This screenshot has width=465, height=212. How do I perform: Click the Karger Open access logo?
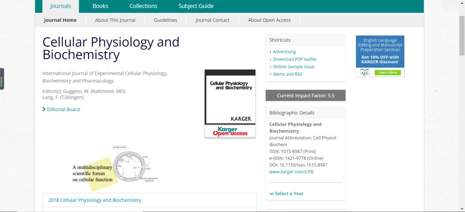point(230,132)
